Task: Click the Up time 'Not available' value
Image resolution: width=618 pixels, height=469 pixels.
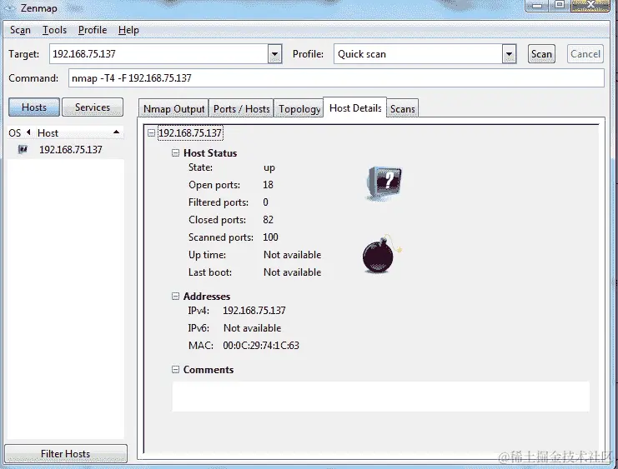Action: click(293, 255)
